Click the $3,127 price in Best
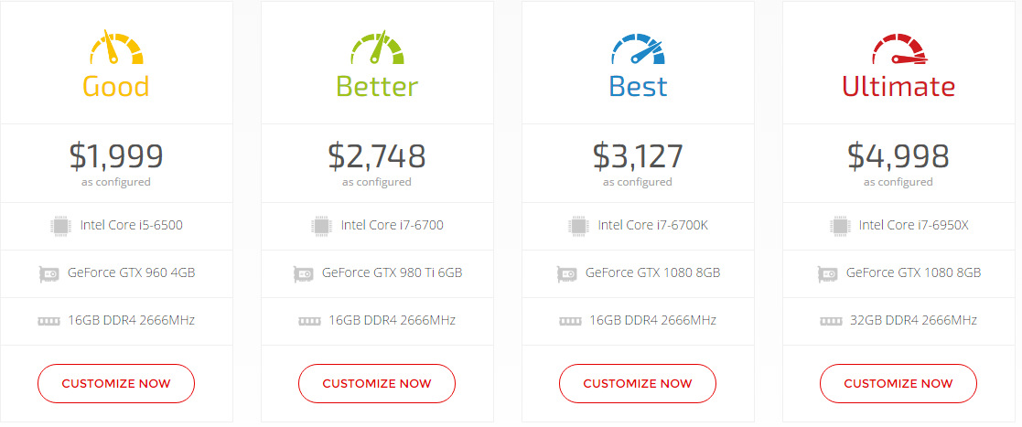 click(x=637, y=156)
